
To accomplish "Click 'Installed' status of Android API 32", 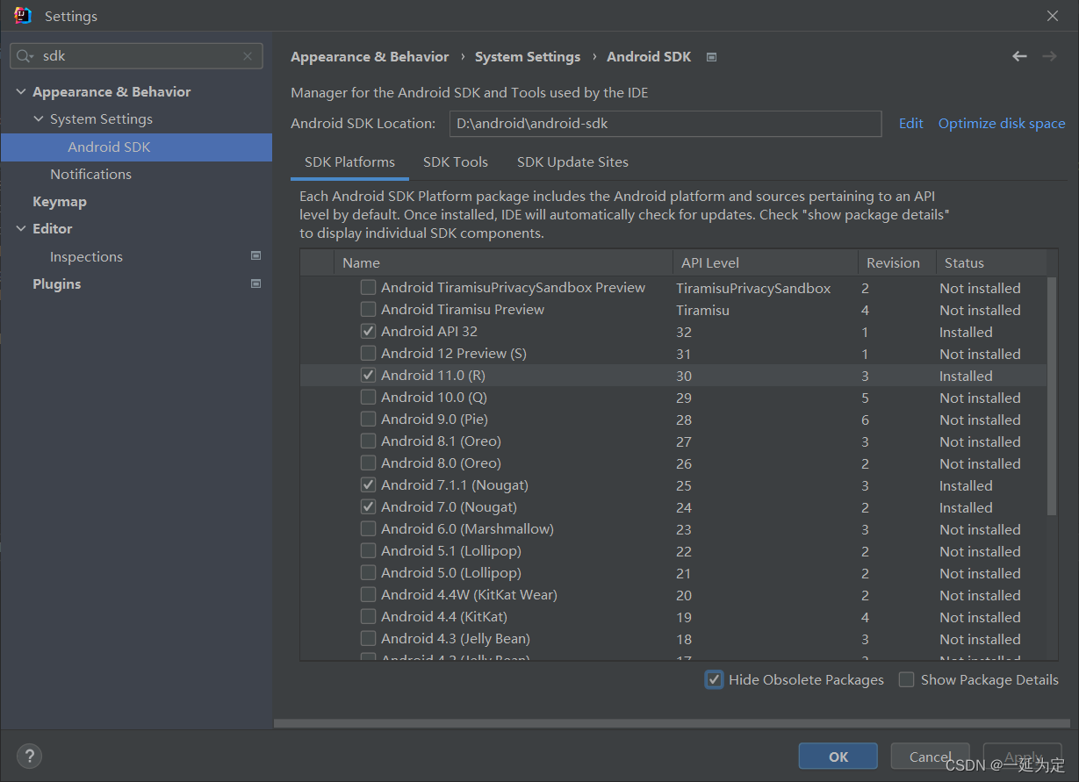I will (x=966, y=332).
